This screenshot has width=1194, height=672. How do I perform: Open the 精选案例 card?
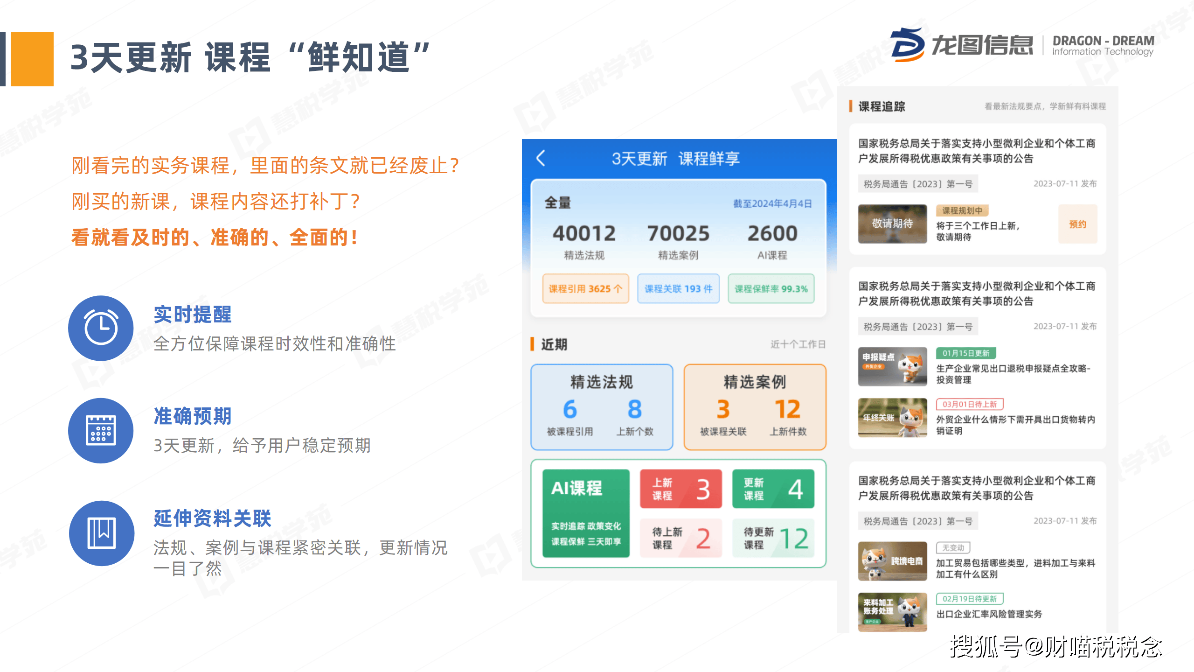(755, 407)
